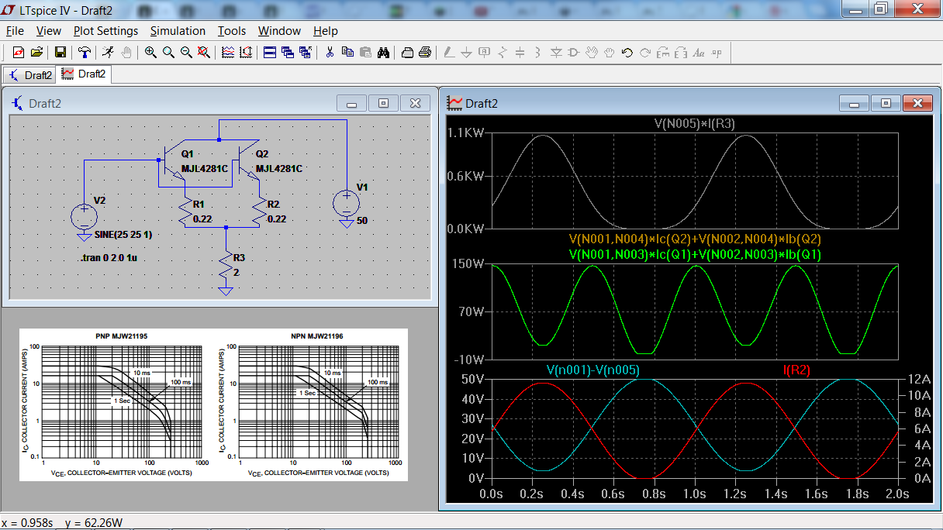Image resolution: width=943 pixels, height=530 pixels.
Task: Place an inductor from toolbar
Action: click(x=538, y=53)
